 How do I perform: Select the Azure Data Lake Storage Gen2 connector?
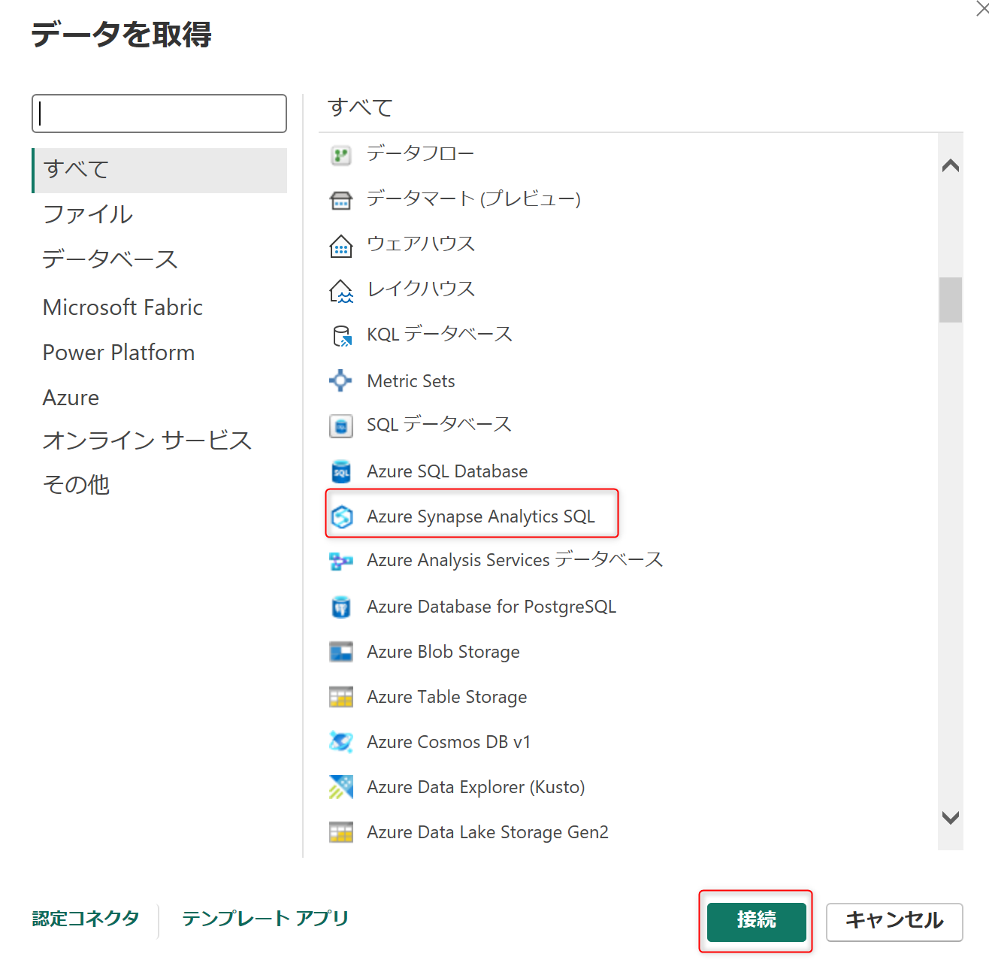tap(487, 832)
